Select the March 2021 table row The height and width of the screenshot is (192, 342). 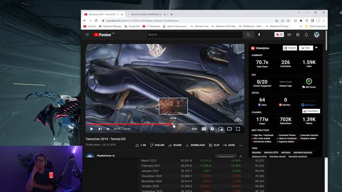click(203, 161)
